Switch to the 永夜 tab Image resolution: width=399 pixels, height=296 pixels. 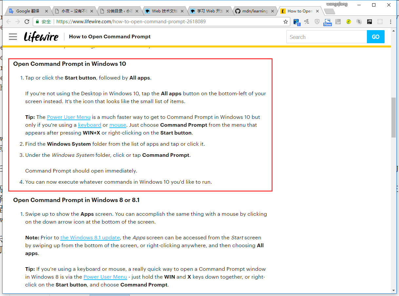74,11
